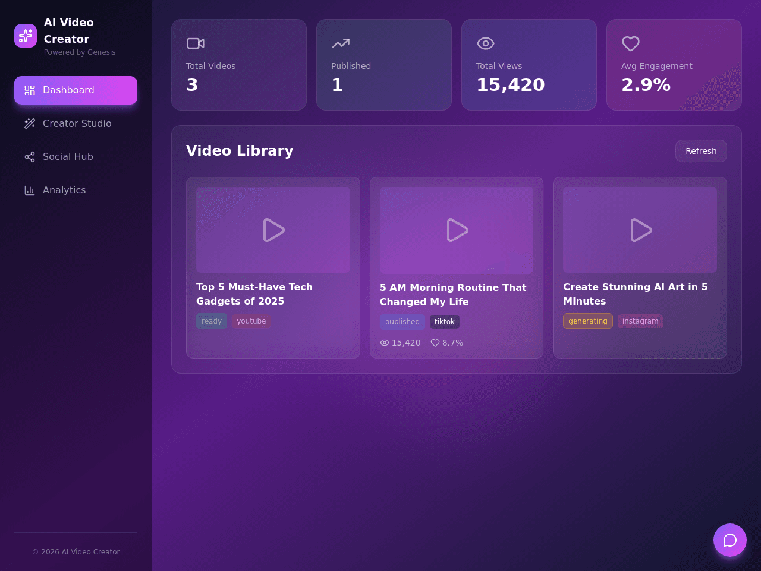Click the Analytics bar chart icon
761x571 pixels.
(30, 190)
